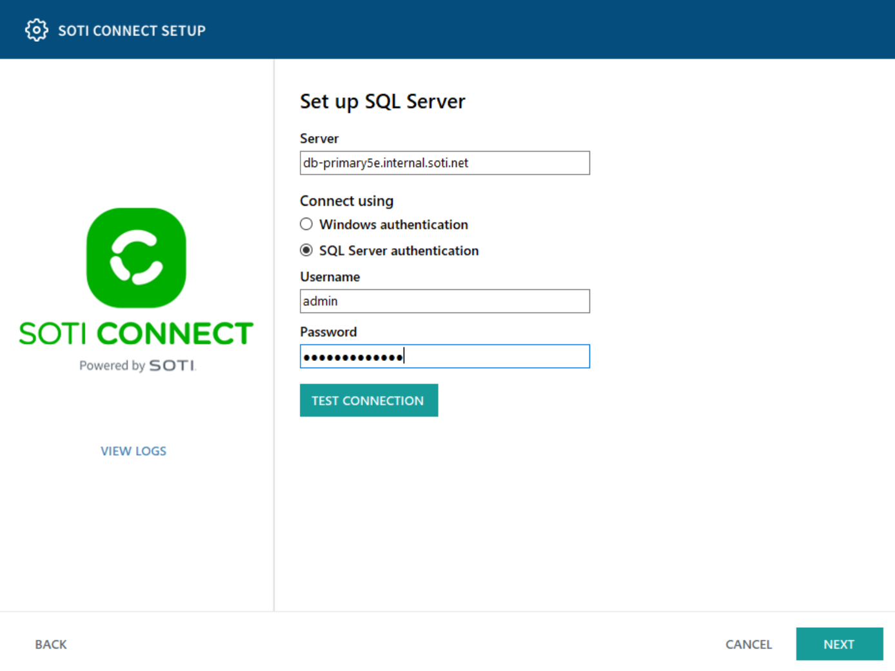
Task: Open the View Logs link
Action: tap(133, 451)
